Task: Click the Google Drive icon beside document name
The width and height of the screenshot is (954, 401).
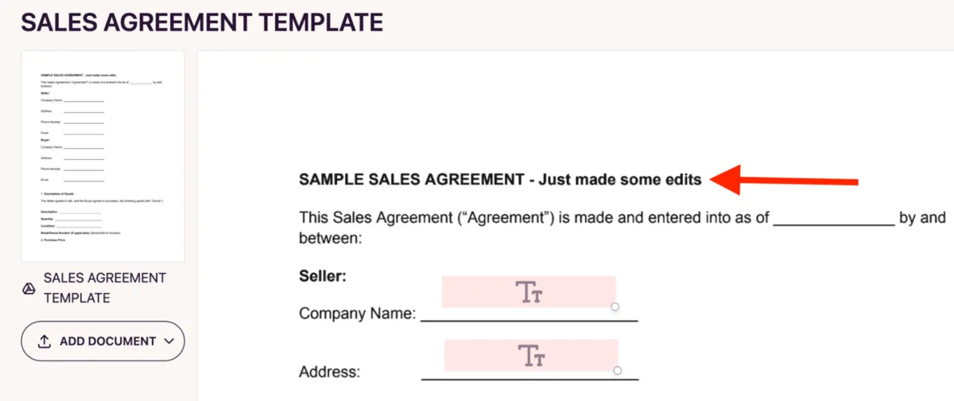Action: click(28, 289)
